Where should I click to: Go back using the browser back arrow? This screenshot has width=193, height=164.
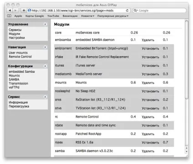10,10
